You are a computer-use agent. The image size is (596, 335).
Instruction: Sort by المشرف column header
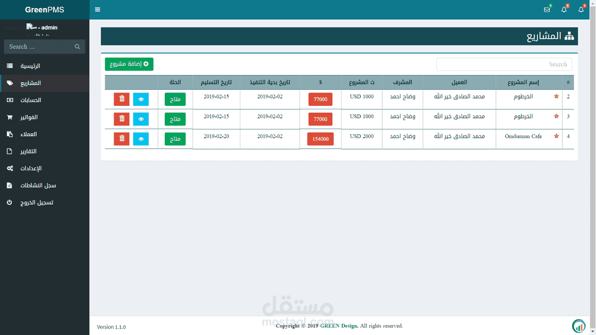click(x=402, y=83)
